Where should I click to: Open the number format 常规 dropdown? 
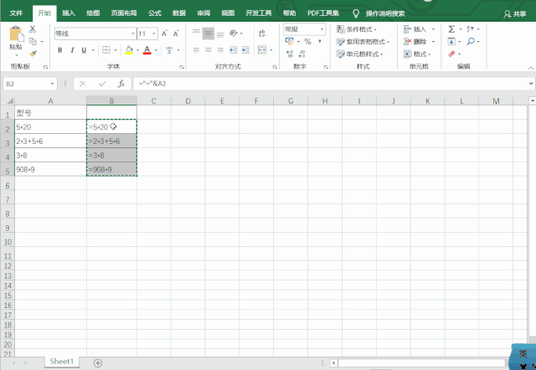pos(322,29)
